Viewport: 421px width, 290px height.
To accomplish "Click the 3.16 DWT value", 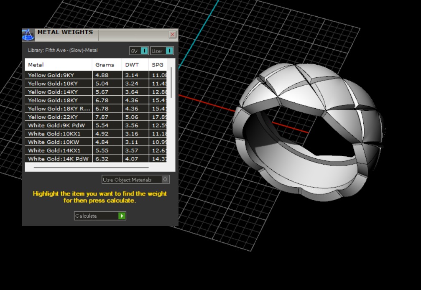I will (x=132, y=134).
